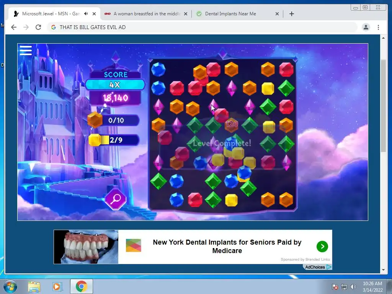392x294 pixels.
Task: Click the Google icon in address bar
Action: [54, 27]
